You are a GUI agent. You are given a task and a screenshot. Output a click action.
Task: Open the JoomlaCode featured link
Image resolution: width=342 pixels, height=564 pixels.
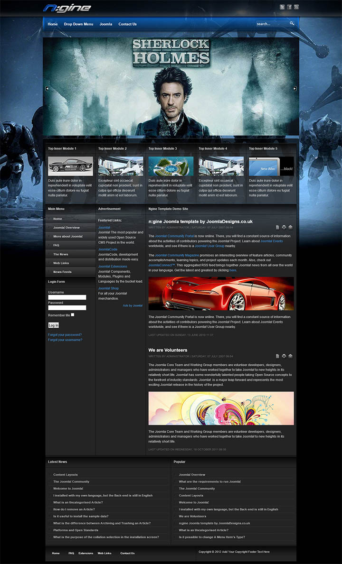pyautogui.click(x=108, y=249)
